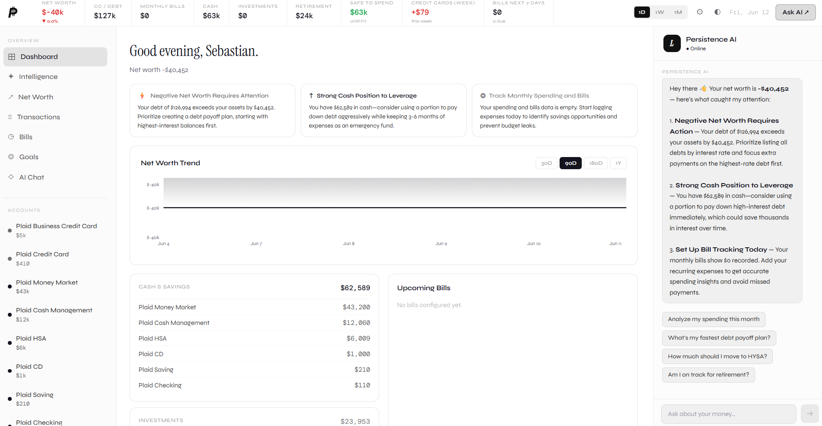The height and width of the screenshot is (426, 822).
Task: Click the CC / Debt $127k stat
Action: click(x=108, y=12)
